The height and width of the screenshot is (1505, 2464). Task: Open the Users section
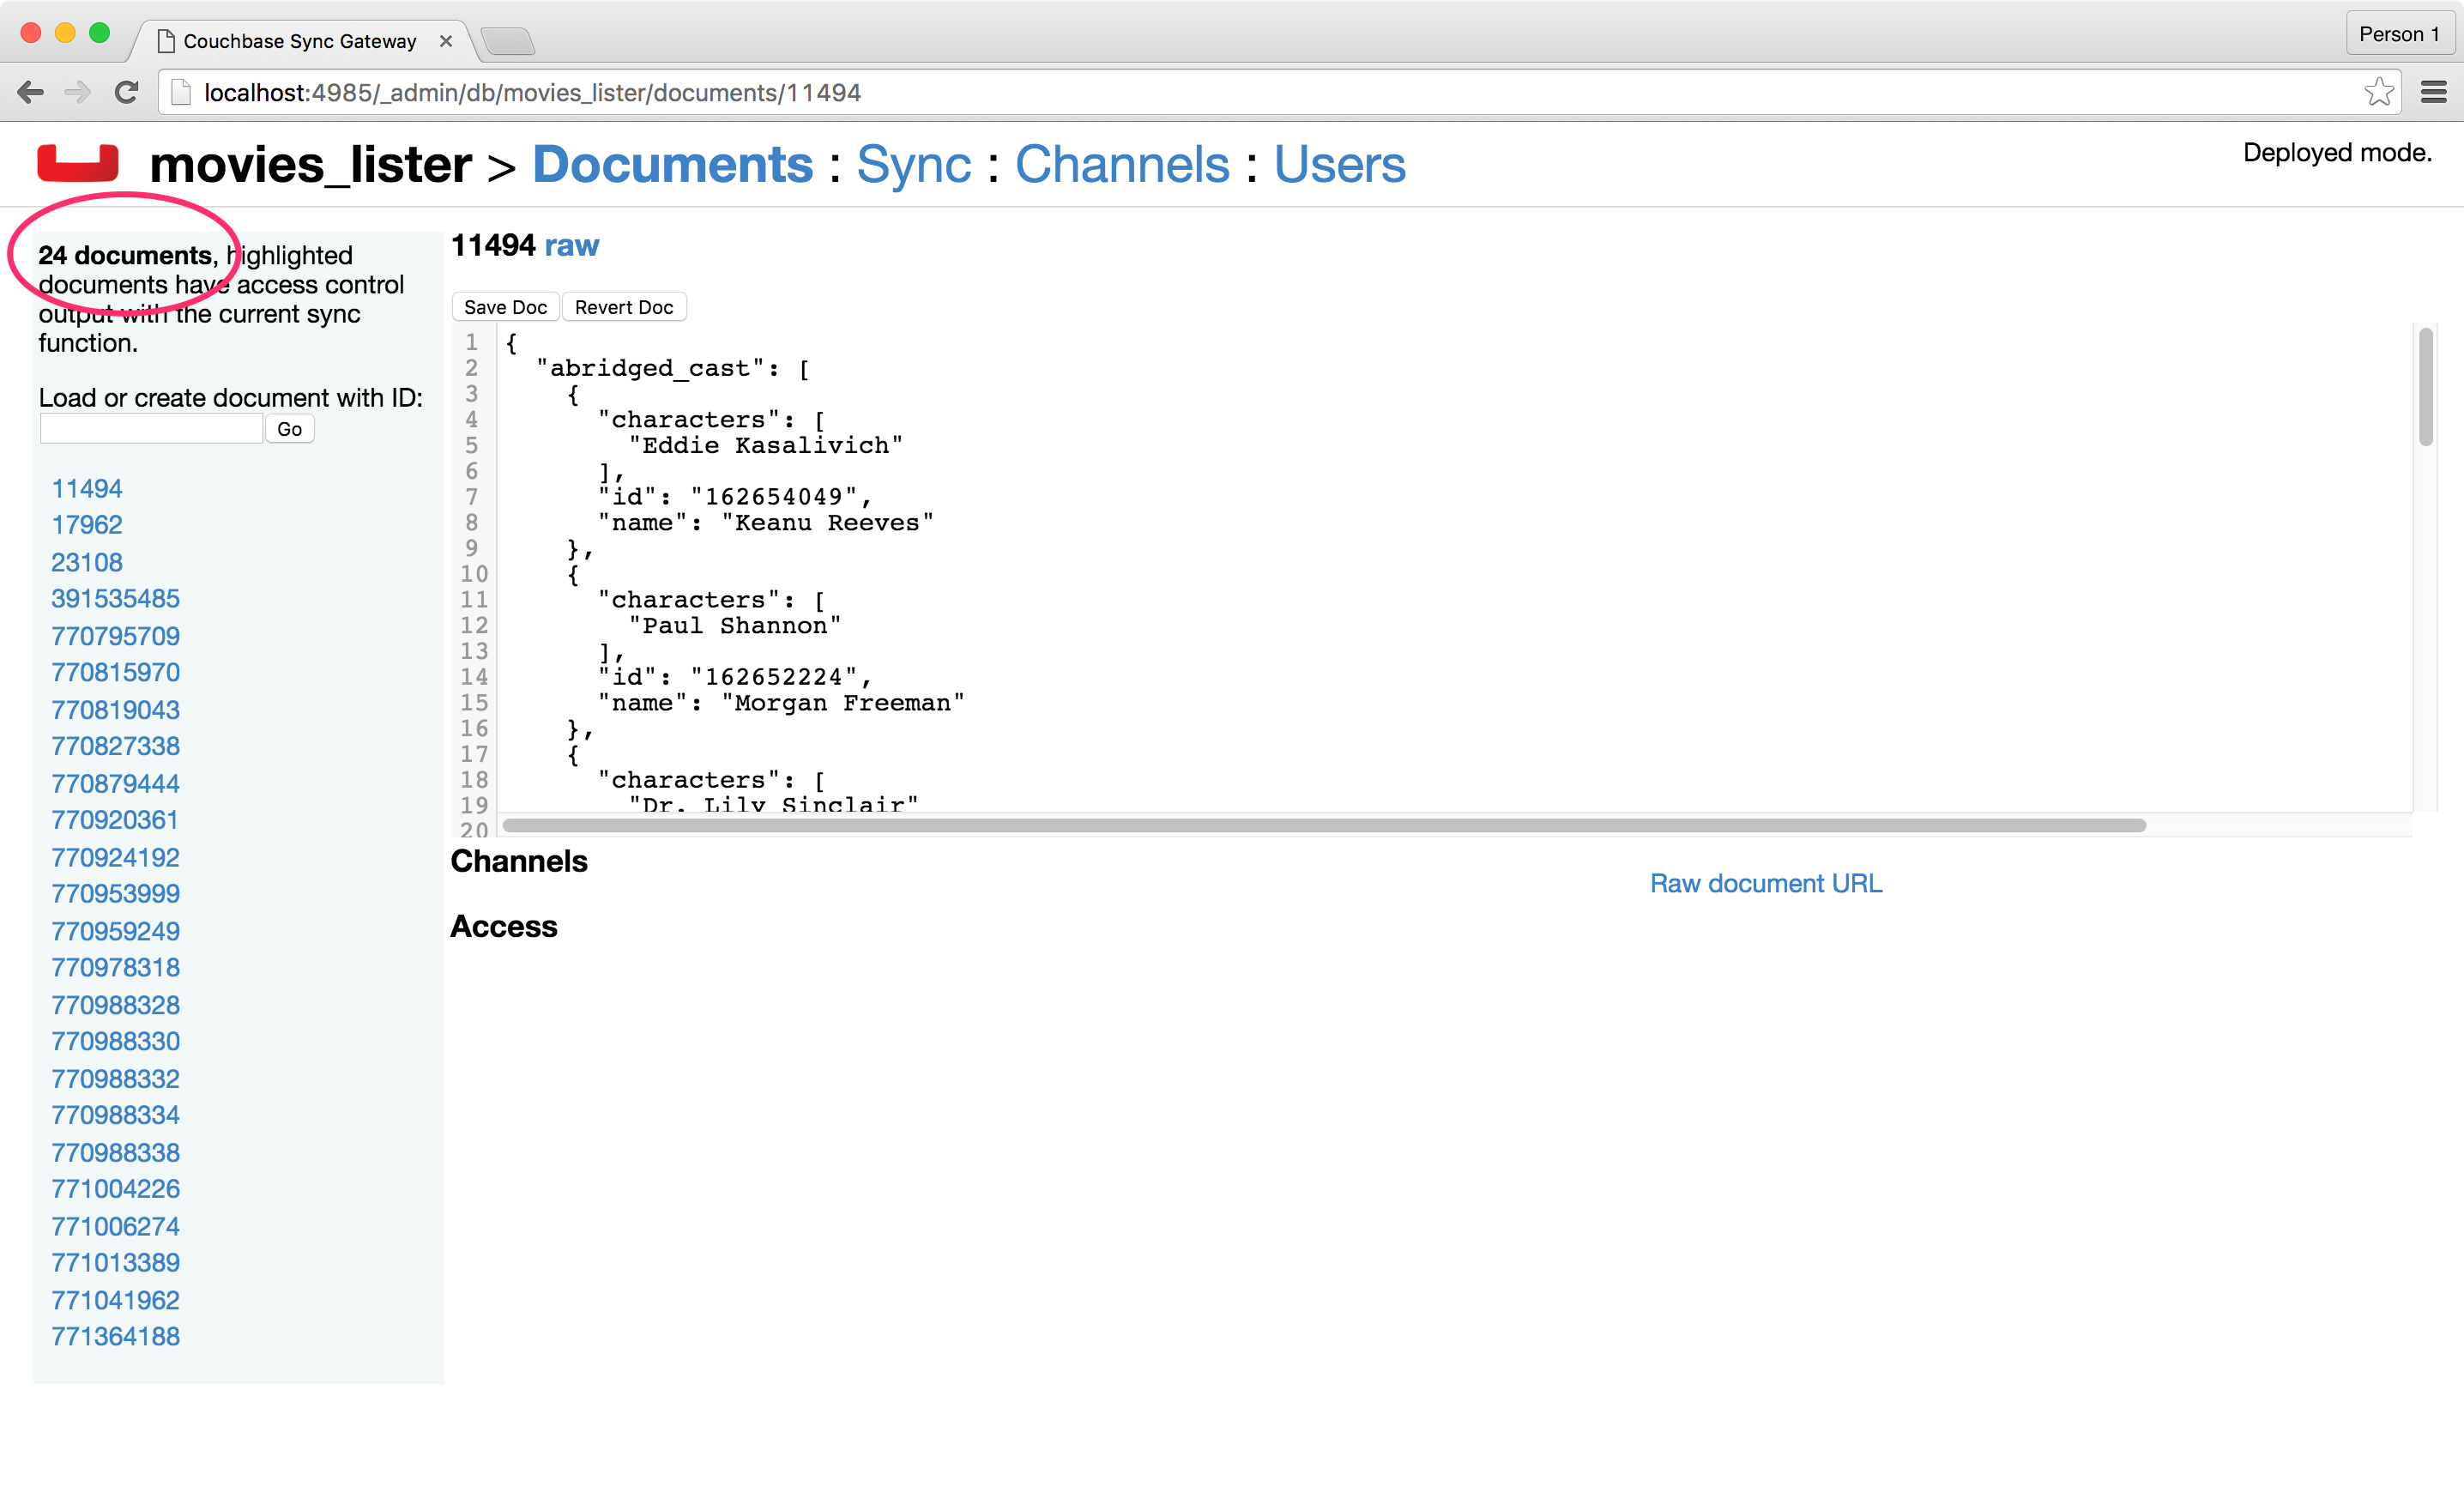pos(1339,165)
